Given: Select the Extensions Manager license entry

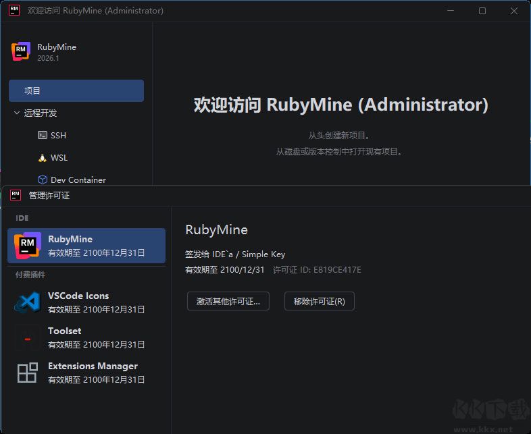Looking at the screenshot, I should (x=86, y=373).
